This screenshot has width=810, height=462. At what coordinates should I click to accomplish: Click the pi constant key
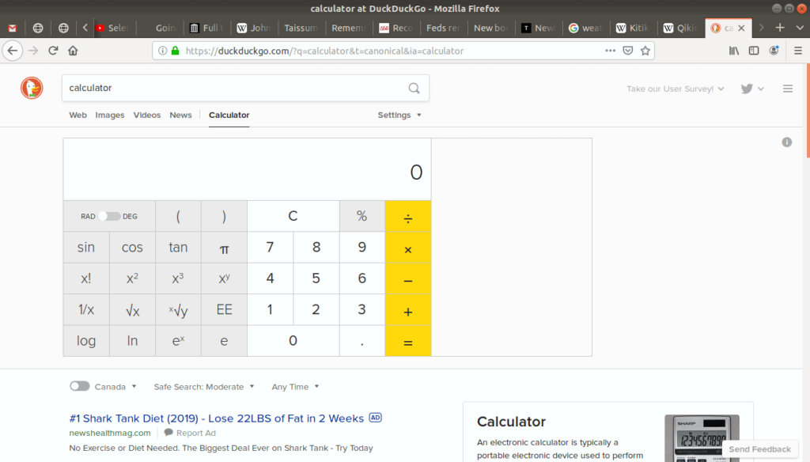pos(224,248)
